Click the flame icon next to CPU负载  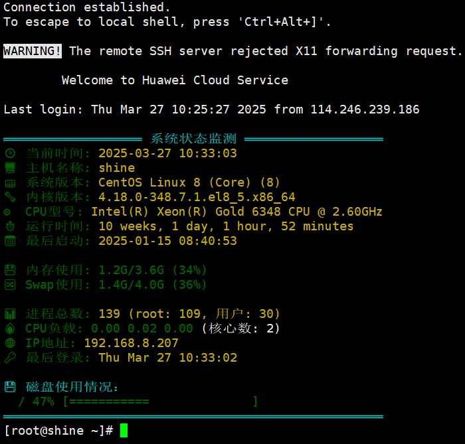[10, 329]
